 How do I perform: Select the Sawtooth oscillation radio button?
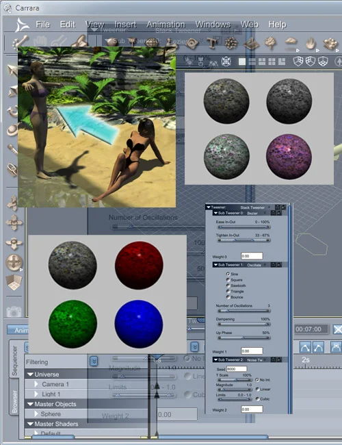pyautogui.click(x=228, y=285)
